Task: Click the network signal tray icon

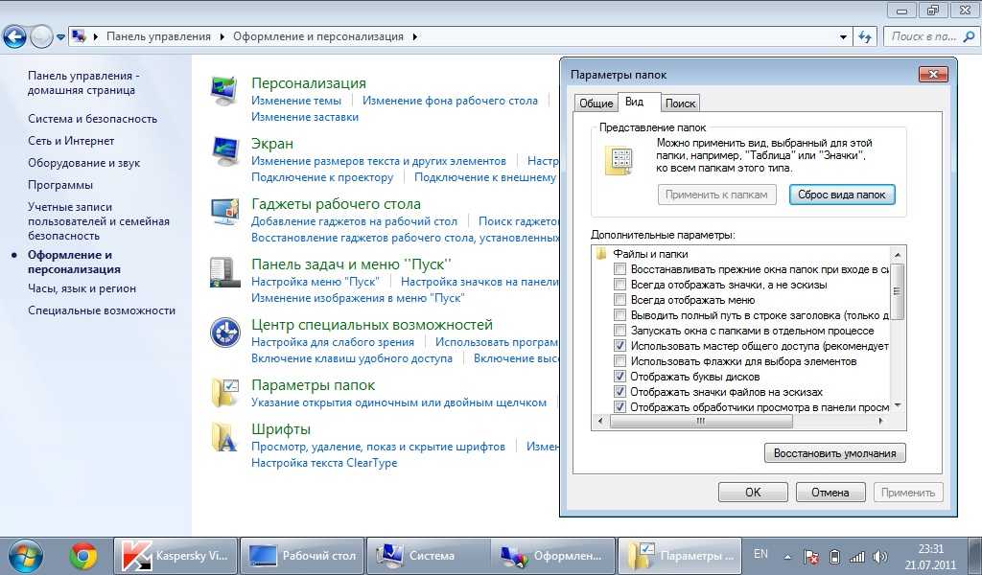Action: 856,556
